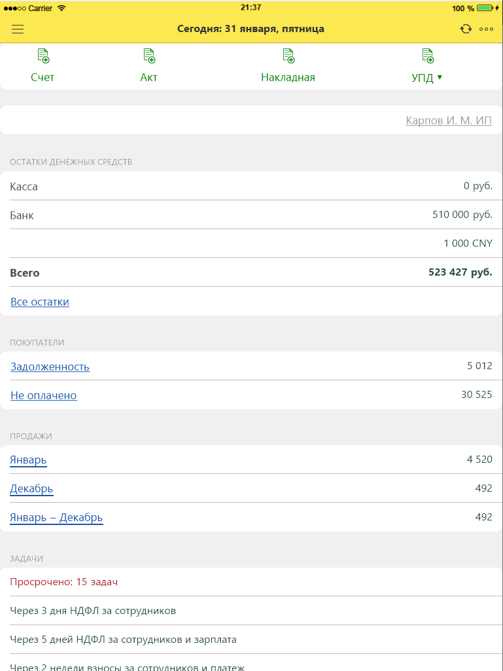
Task: Show sales for Декабрь
Action: tap(31, 489)
